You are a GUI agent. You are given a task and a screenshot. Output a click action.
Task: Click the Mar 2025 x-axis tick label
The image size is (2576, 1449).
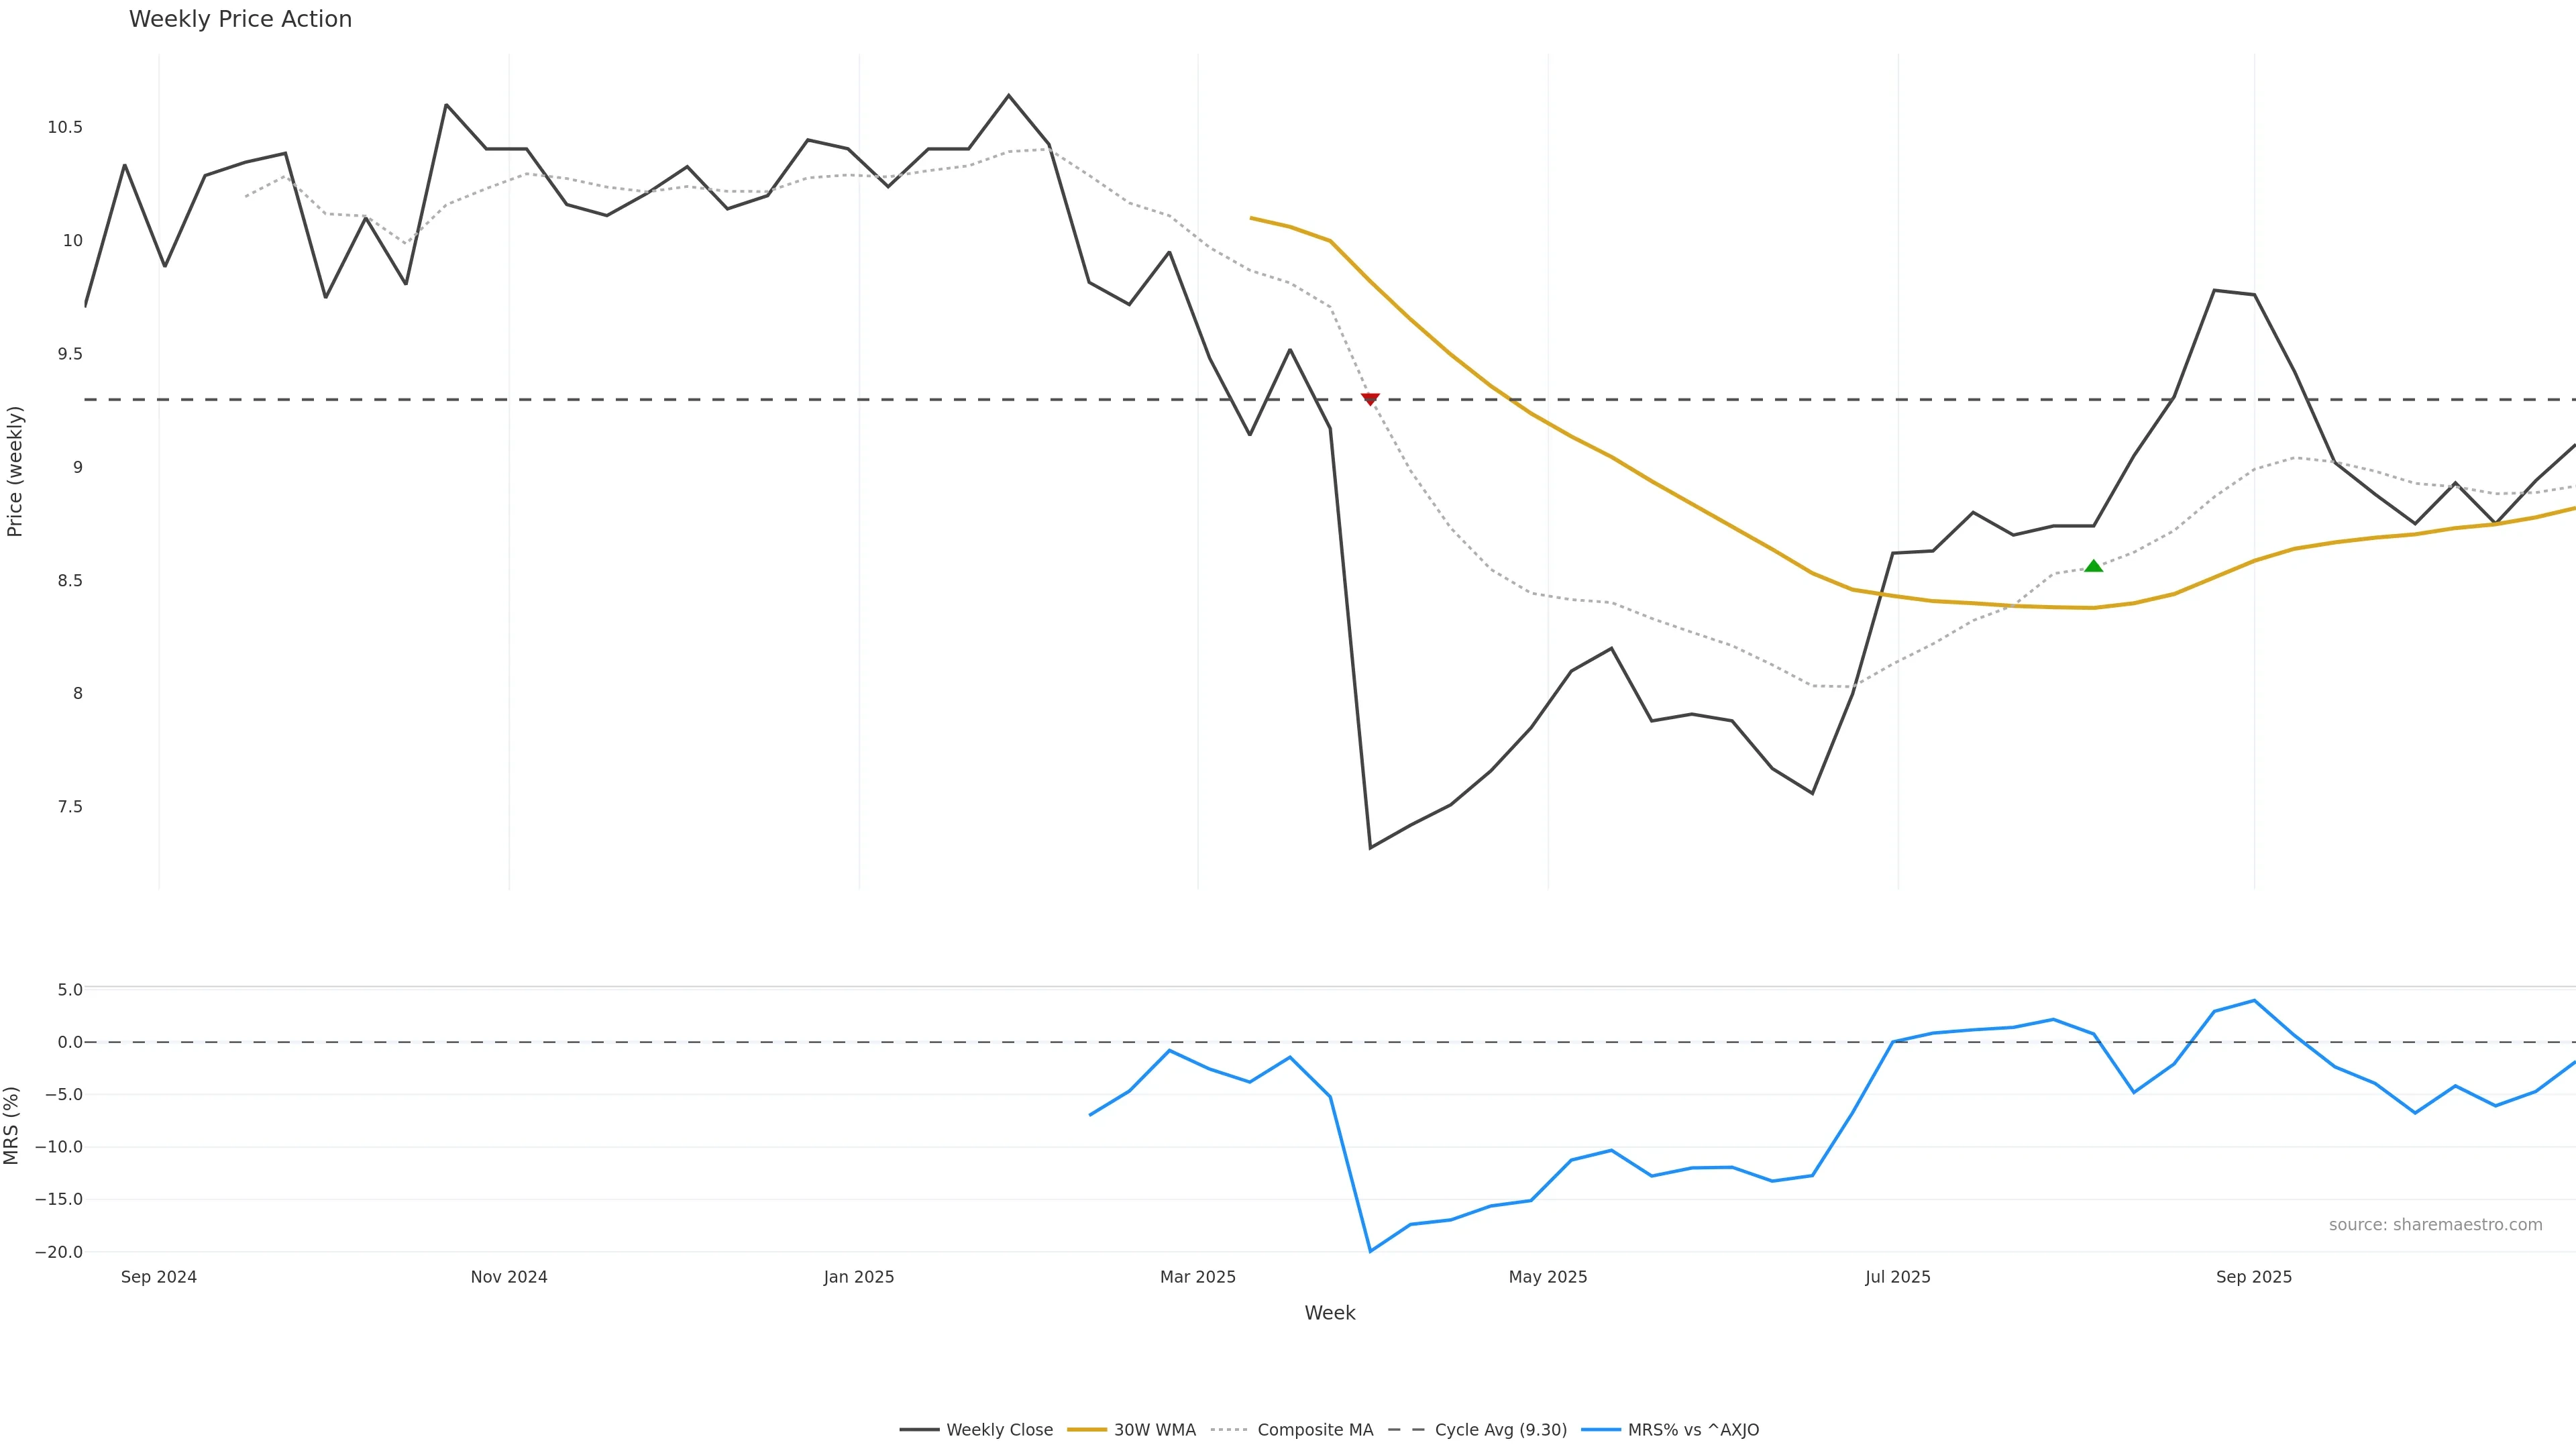(1197, 1277)
